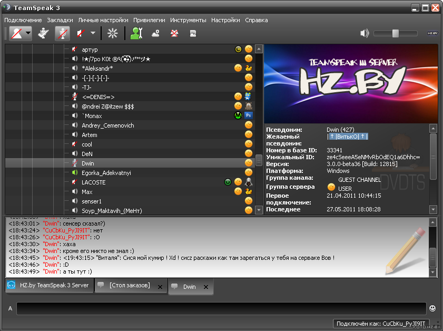Open the Инструменты menu

(x=188, y=20)
